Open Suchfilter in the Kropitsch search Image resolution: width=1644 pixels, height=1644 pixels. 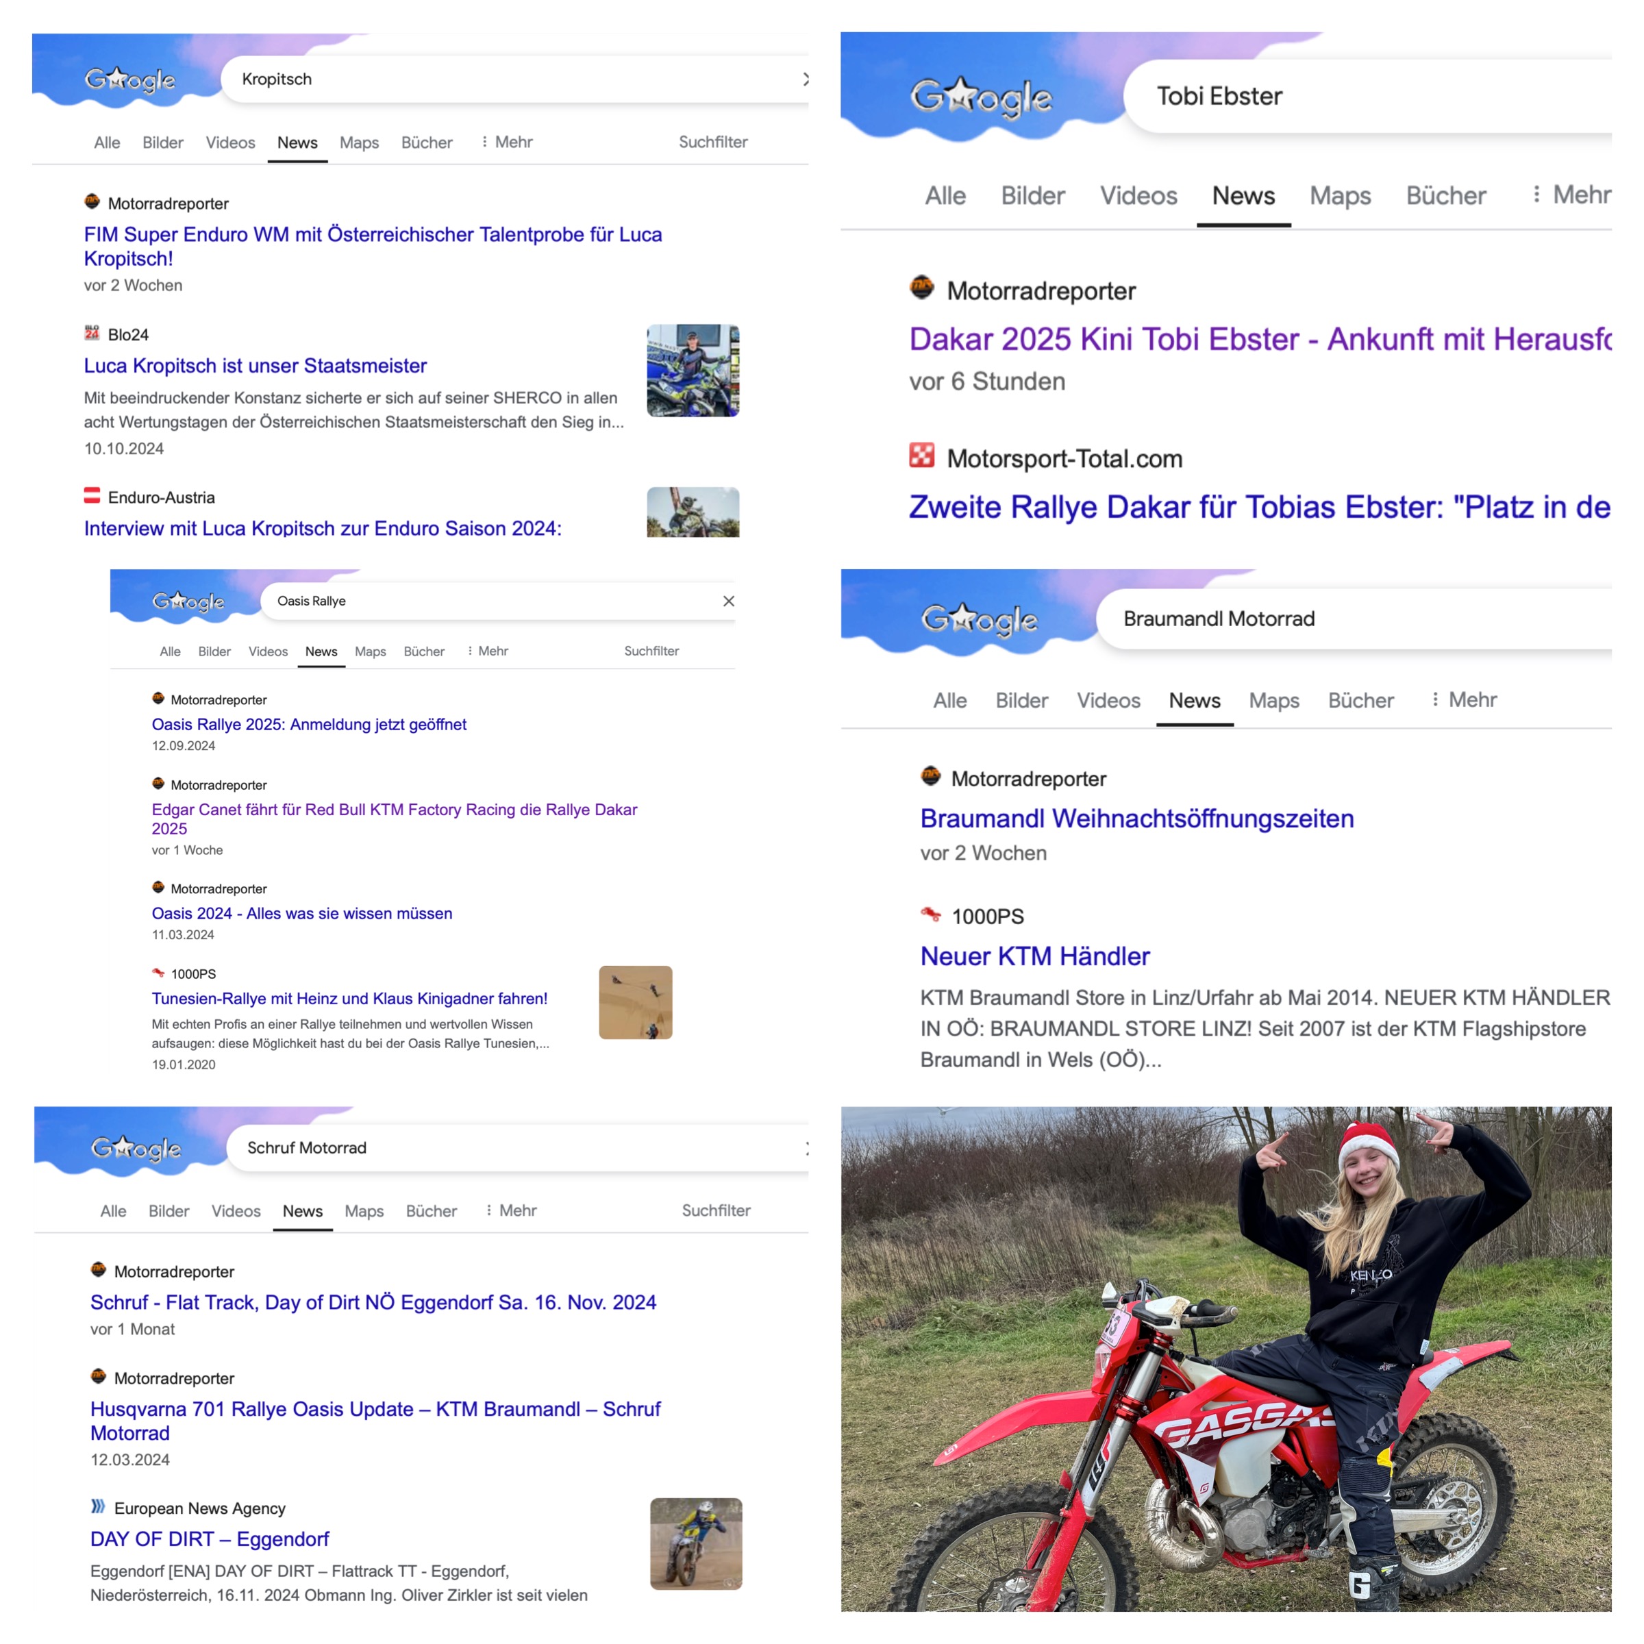pyautogui.click(x=713, y=142)
